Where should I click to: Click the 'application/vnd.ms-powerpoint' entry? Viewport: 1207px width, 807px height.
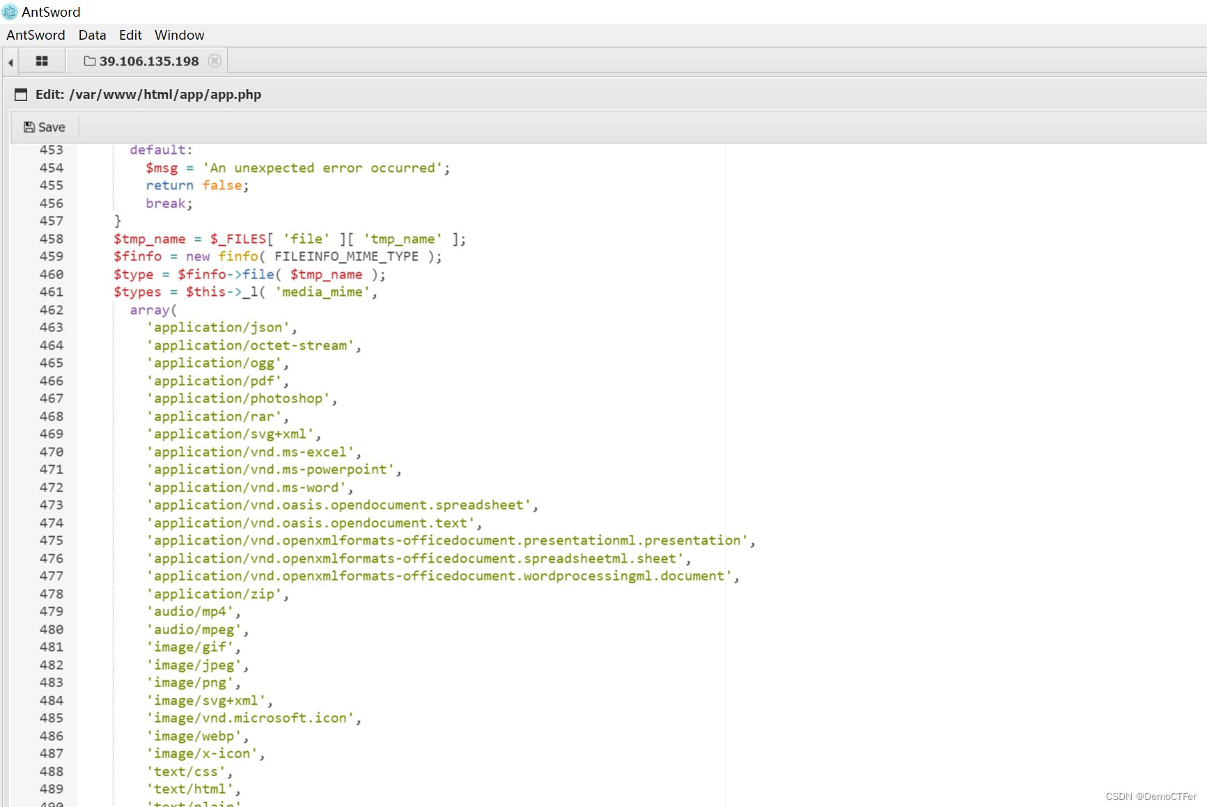coord(270,469)
